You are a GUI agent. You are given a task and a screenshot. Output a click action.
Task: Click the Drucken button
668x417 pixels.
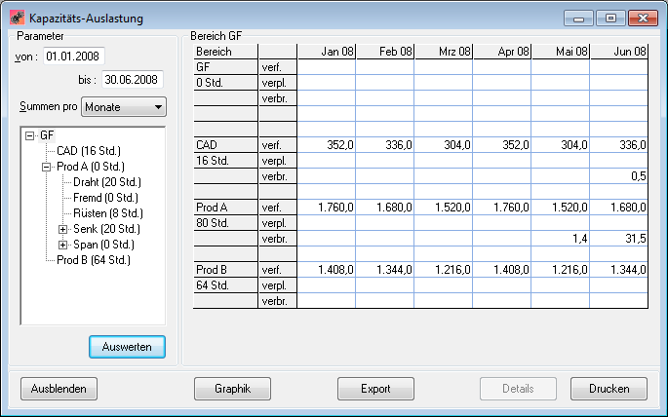tap(609, 389)
